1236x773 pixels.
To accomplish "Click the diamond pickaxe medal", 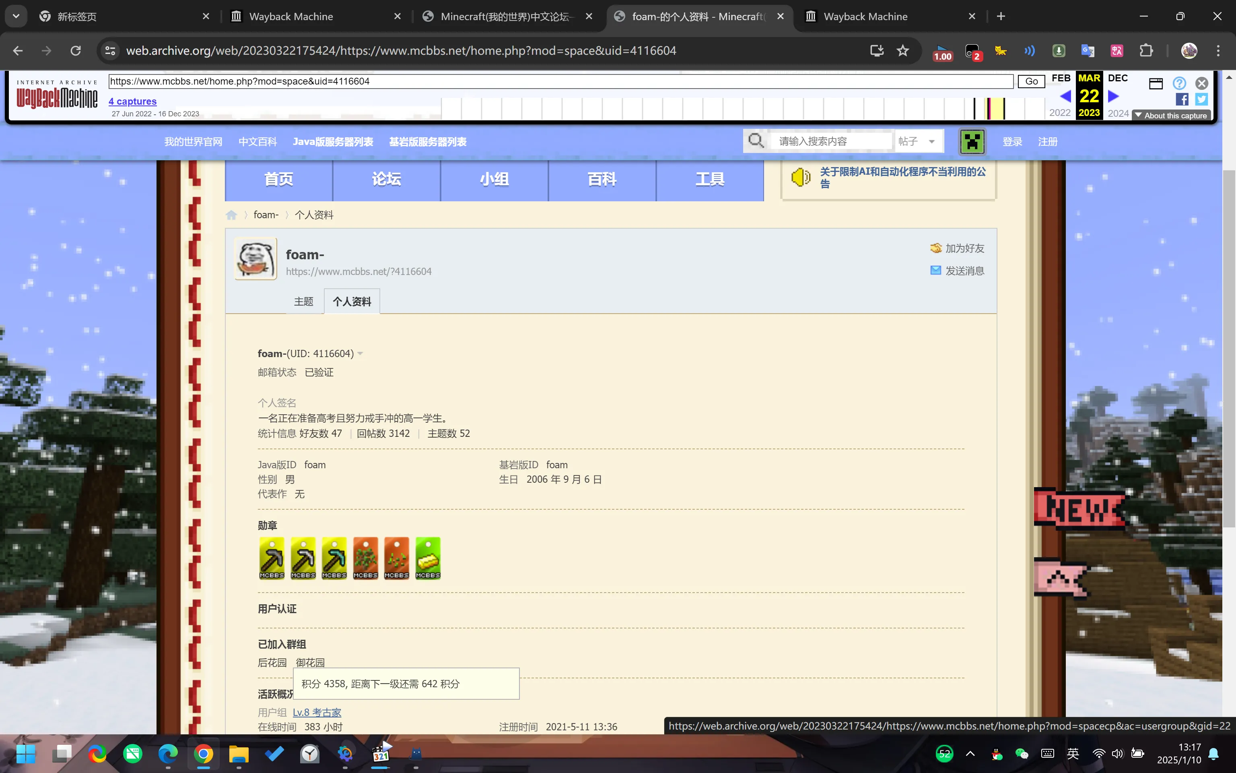I will tap(334, 558).
